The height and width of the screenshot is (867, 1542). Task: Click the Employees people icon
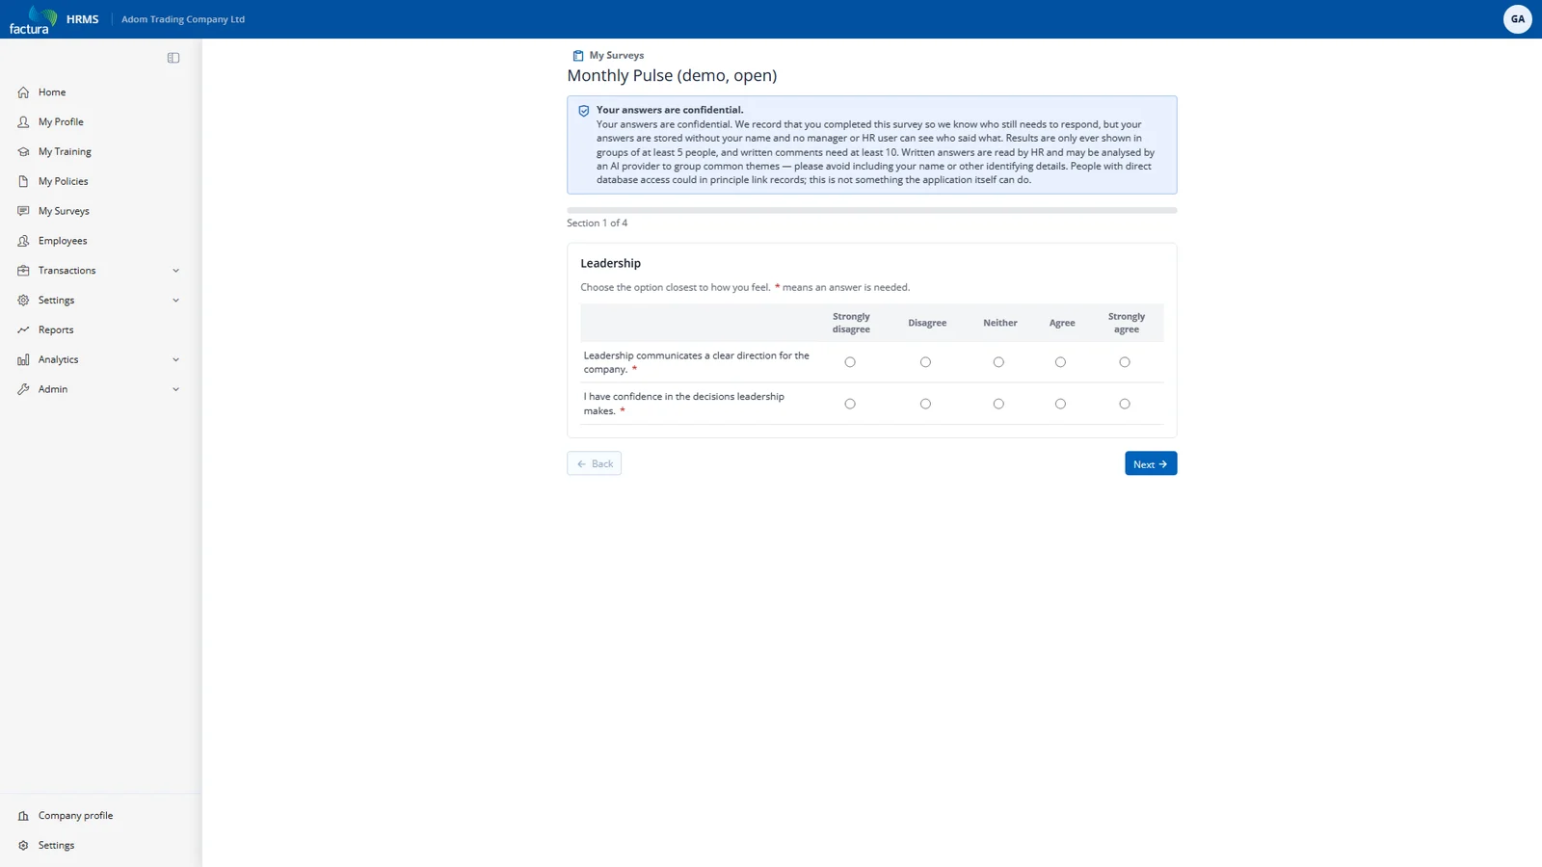[x=23, y=241]
